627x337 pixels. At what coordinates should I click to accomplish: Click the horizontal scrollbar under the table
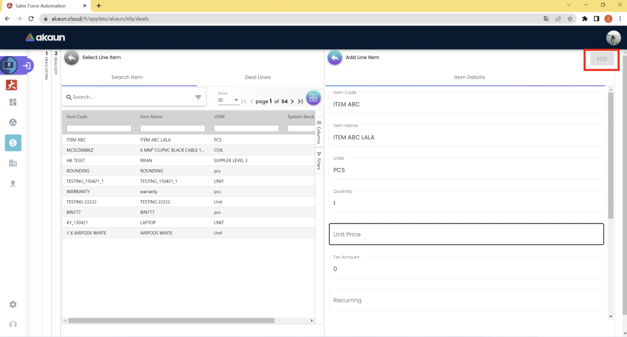coord(171,320)
